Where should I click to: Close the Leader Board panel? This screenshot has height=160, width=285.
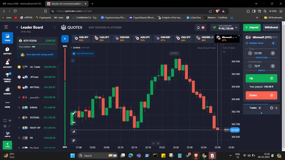click(x=55, y=27)
